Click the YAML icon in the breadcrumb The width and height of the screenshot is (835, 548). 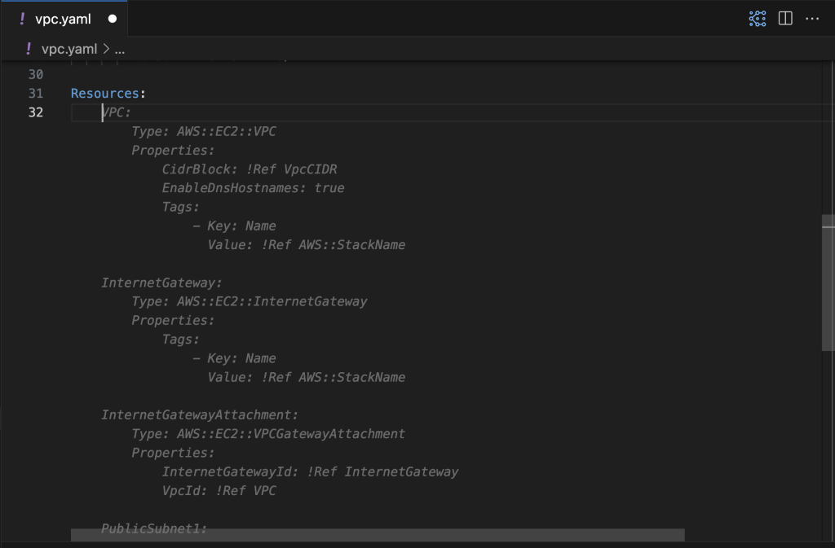pyautogui.click(x=29, y=49)
